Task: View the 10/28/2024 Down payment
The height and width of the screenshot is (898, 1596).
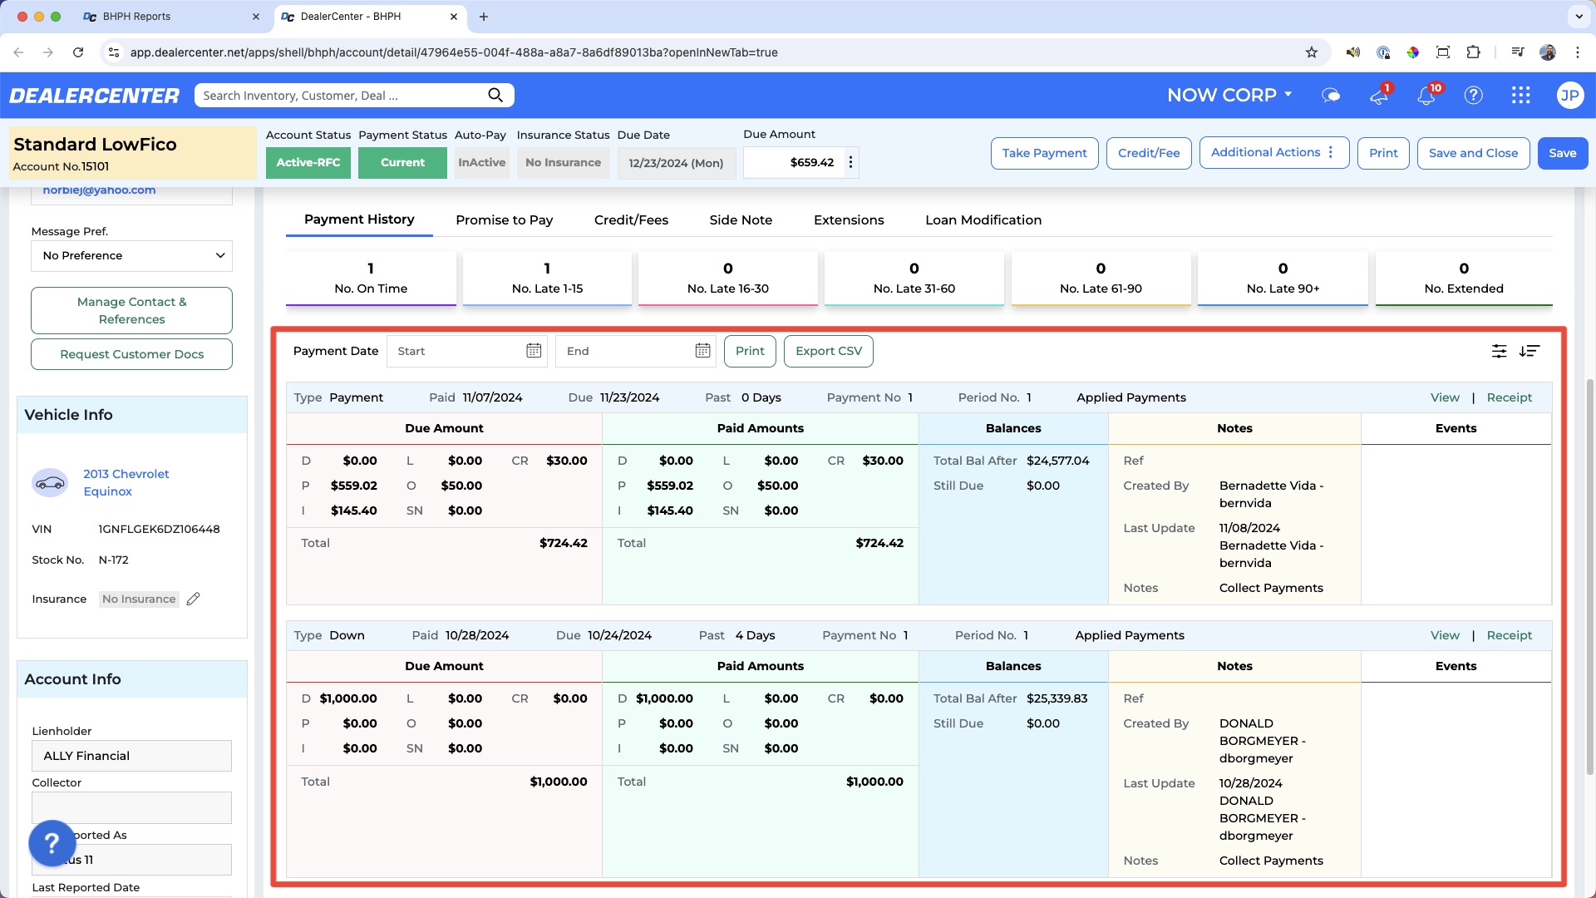Action: [x=1445, y=635]
